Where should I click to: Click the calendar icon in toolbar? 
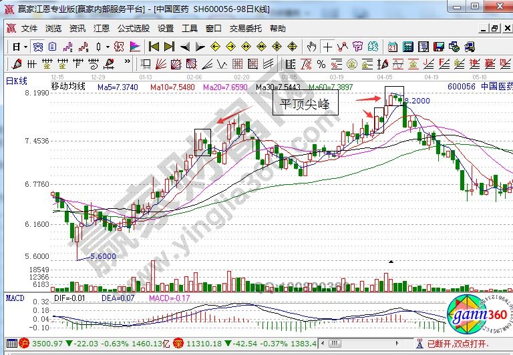[x=391, y=47]
